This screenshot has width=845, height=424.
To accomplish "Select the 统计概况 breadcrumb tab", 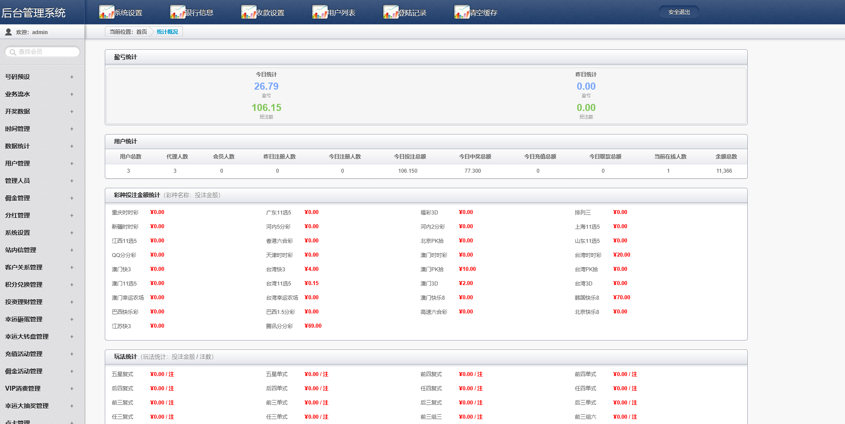I will click(x=167, y=32).
